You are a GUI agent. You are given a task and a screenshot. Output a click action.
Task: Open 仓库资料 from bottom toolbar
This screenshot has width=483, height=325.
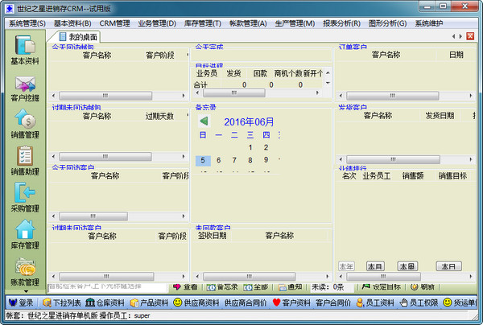click(104, 302)
